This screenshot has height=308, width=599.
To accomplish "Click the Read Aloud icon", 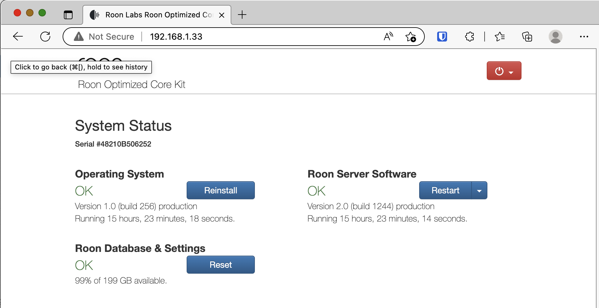I will pos(388,37).
